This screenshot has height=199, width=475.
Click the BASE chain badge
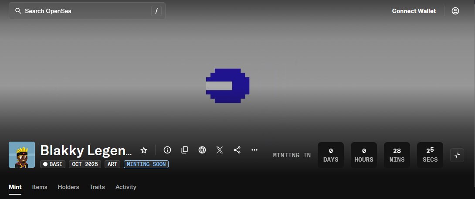53,164
